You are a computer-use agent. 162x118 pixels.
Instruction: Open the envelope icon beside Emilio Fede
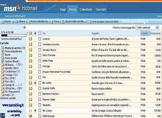tap(30, 61)
